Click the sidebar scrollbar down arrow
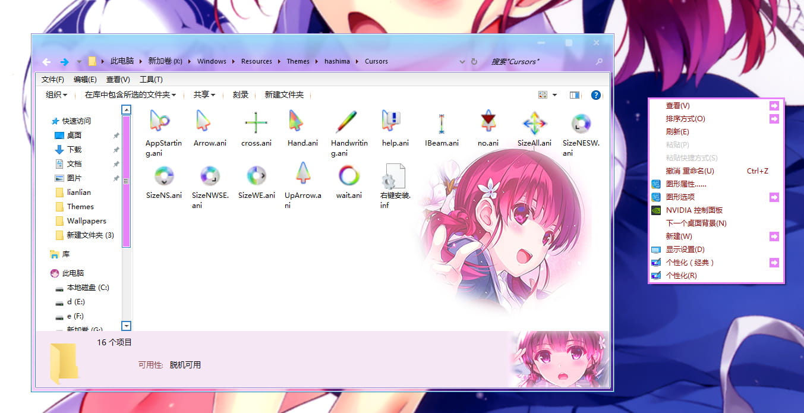The height and width of the screenshot is (413, 804). [x=126, y=326]
